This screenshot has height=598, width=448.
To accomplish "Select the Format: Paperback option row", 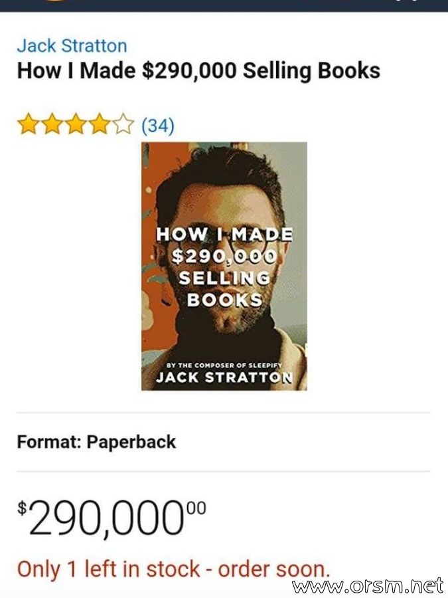I will [x=224, y=442].
